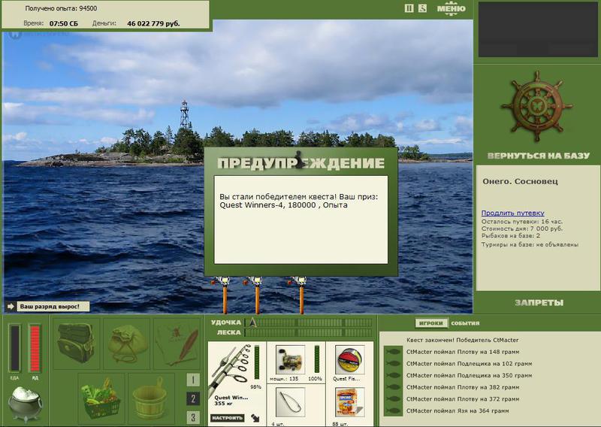Click the fishing hook thumbnail
This screenshot has height=427, width=601.
pyautogui.click(x=291, y=402)
